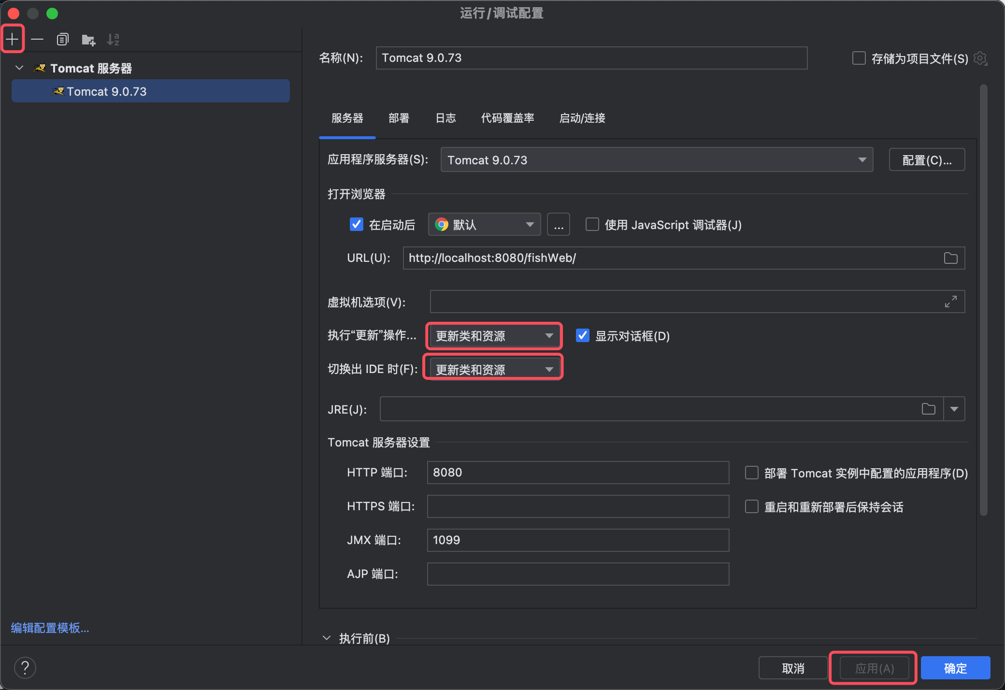1005x690 pixels.
Task: Create a new configuration folder
Action: (88, 39)
